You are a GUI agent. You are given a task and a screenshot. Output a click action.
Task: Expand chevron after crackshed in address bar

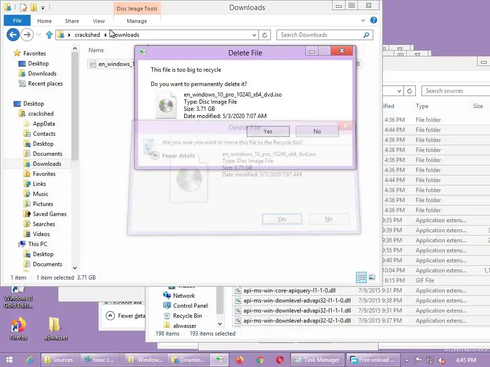coord(105,35)
